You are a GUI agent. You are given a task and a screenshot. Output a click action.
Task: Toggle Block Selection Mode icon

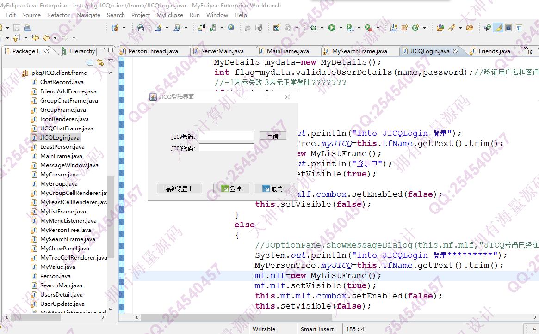[508, 28]
